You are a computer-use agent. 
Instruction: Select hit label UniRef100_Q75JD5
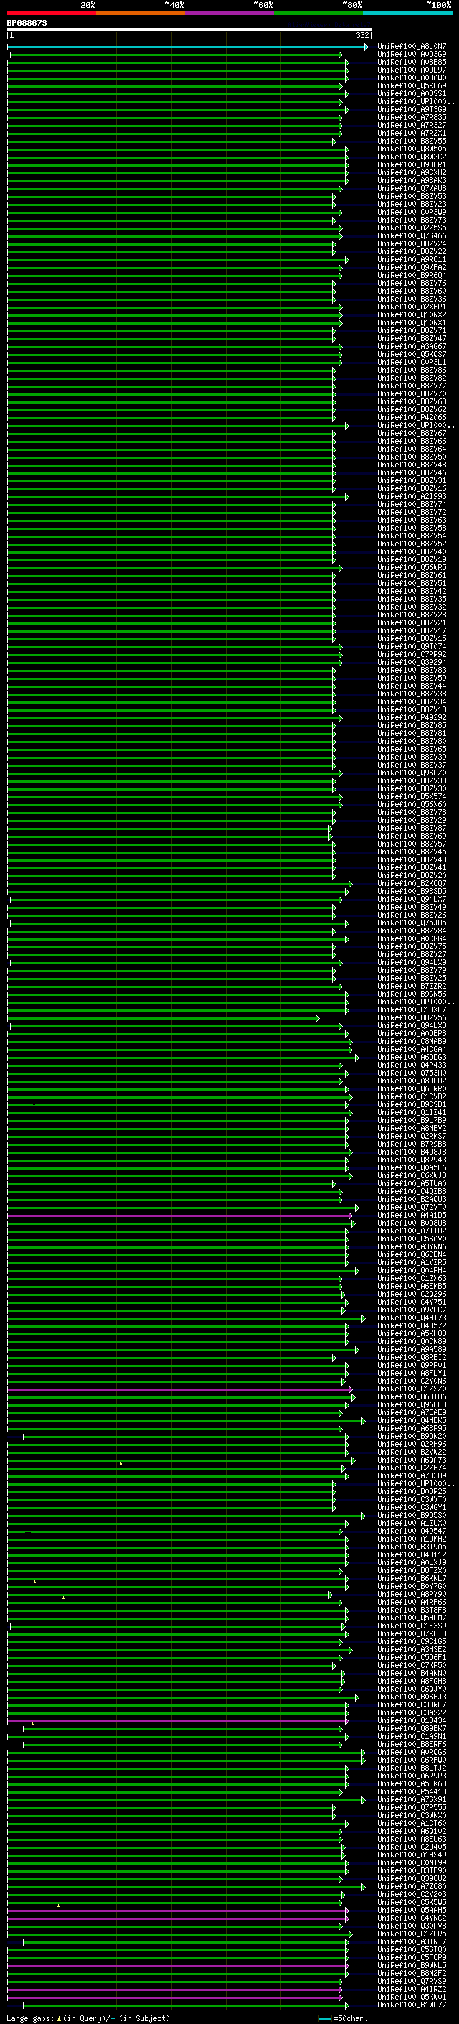pos(412,923)
